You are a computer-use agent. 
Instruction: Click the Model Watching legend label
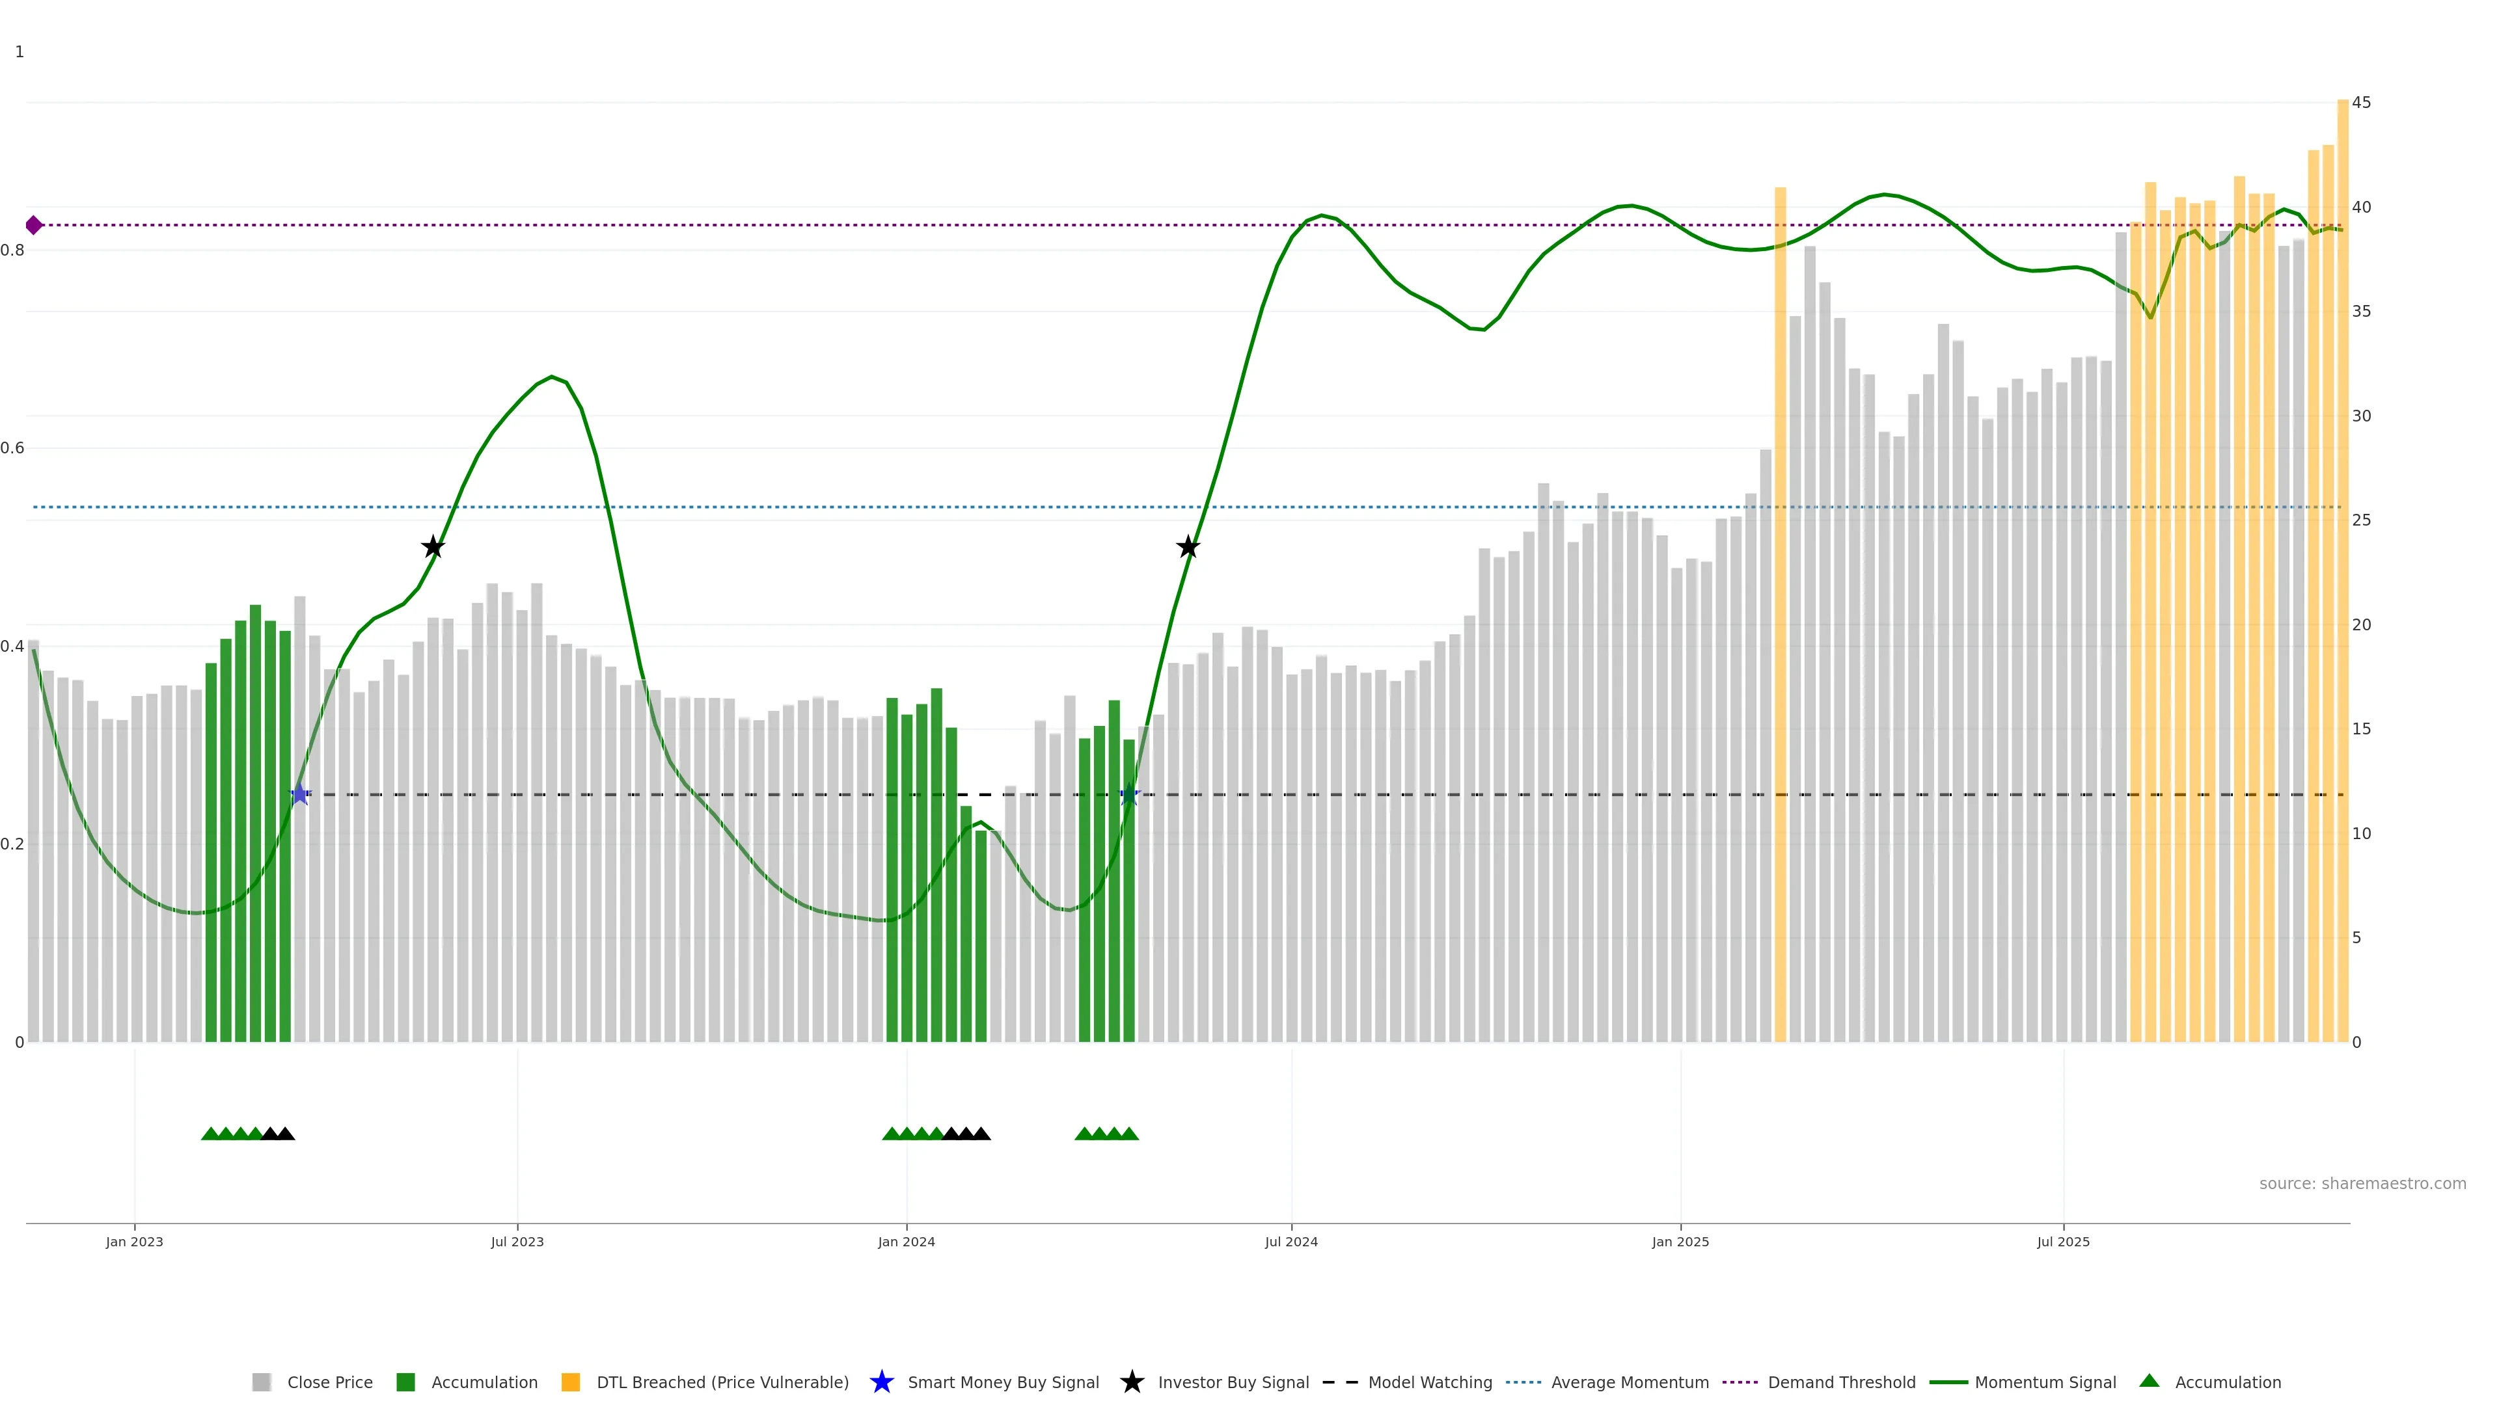1430,1382
